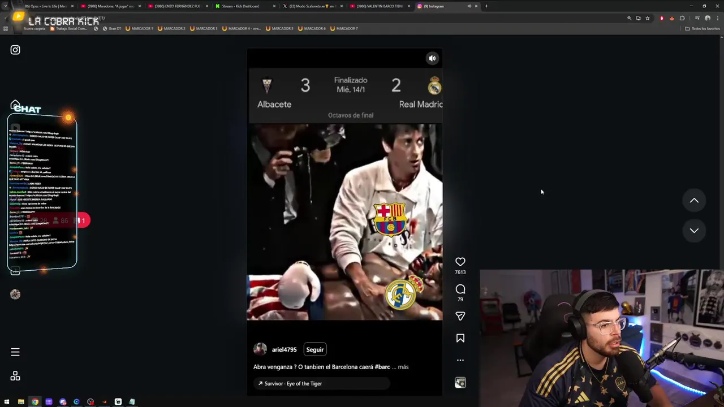Image resolution: width=724 pixels, height=407 pixels.
Task: Open the blue circular app in the taskbar
Action: [76, 402]
